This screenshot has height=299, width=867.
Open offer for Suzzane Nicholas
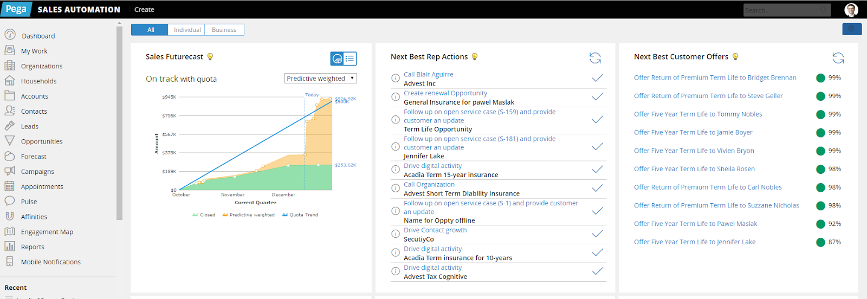click(716, 205)
